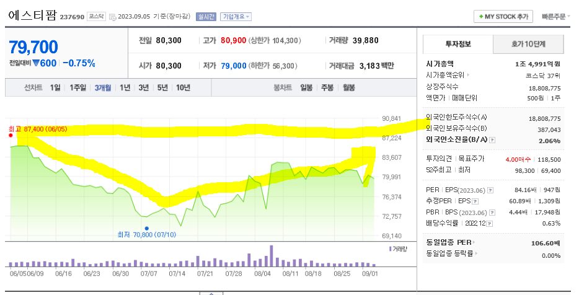Select the 5년 line chart range
Image resolution: width=579 pixels, height=295 pixels.
[x=162, y=87]
